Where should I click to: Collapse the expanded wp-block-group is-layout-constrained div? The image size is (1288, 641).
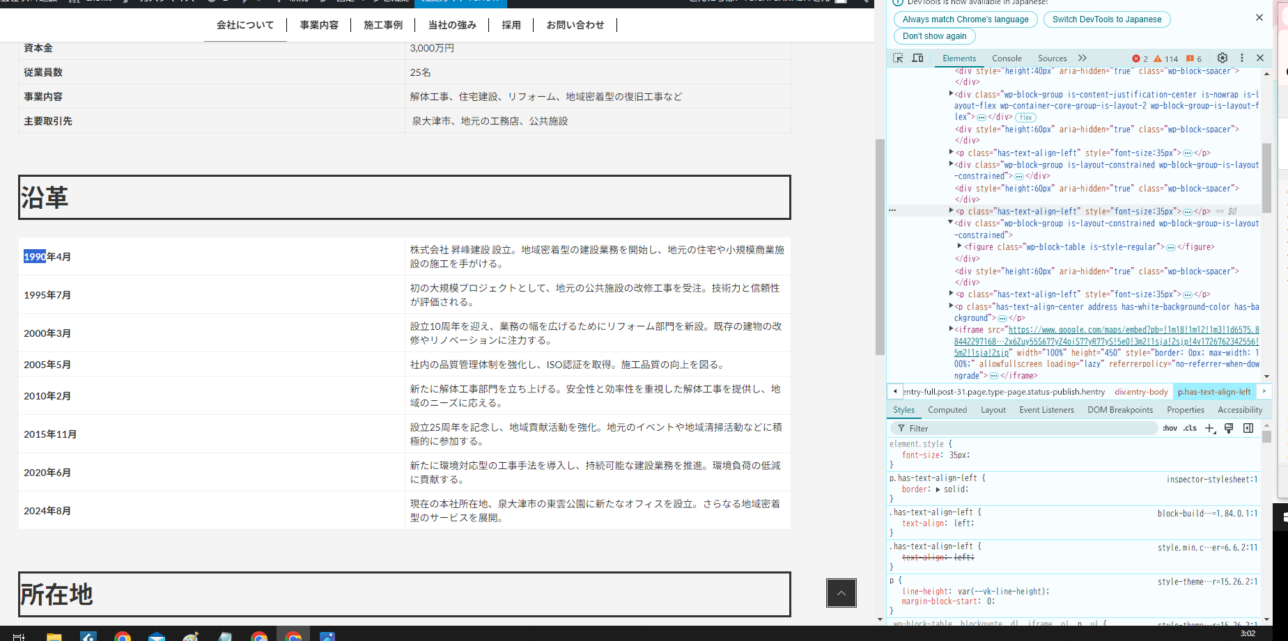point(950,223)
